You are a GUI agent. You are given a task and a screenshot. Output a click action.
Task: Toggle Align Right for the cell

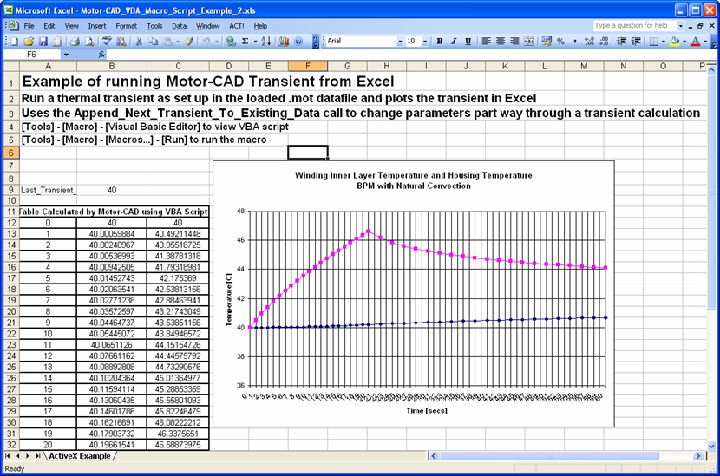[x=514, y=42]
